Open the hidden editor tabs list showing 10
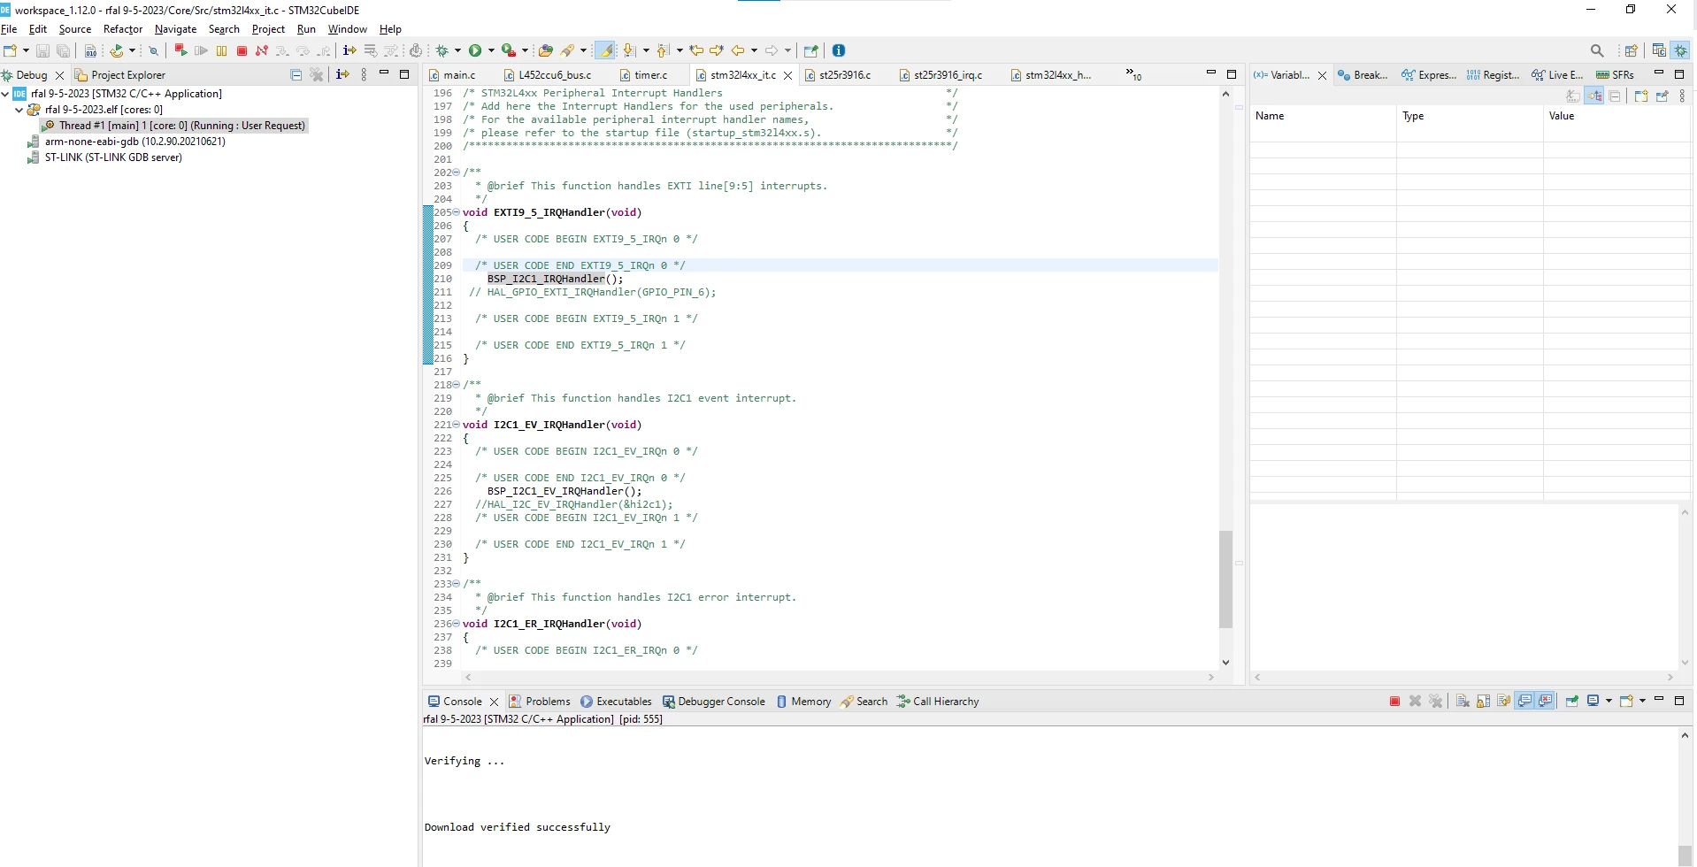The image size is (1697, 867). (x=1133, y=74)
